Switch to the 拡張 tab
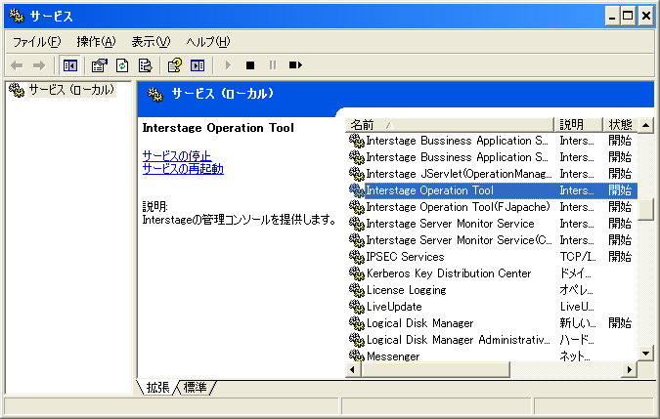 [x=157, y=388]
